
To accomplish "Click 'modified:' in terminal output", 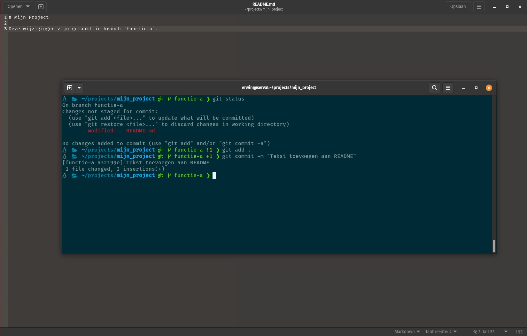I will point(102,131).
